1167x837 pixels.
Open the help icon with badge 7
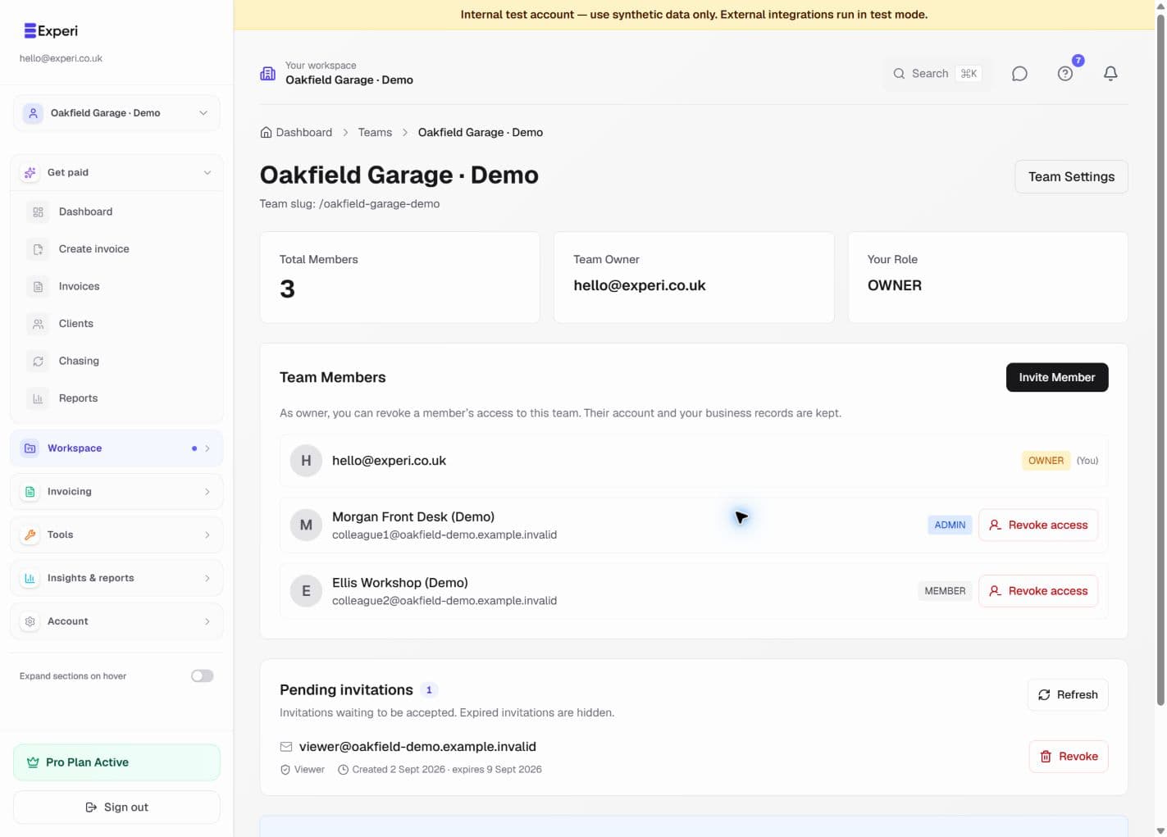point(1065,74)
